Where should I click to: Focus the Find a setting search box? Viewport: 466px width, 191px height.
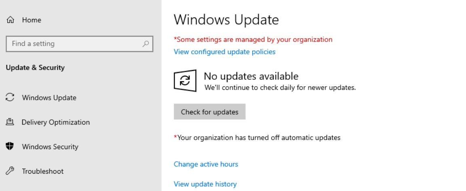click(79, 44)
